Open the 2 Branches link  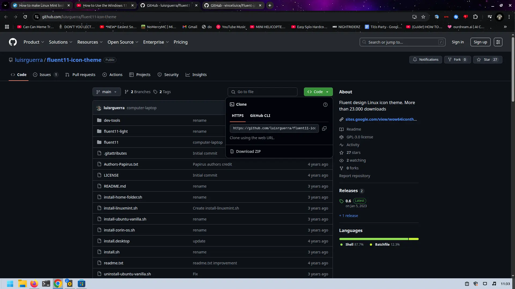coord(138,92)
